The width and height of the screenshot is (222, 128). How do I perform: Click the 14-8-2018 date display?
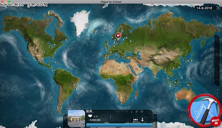tap(204, 8)
